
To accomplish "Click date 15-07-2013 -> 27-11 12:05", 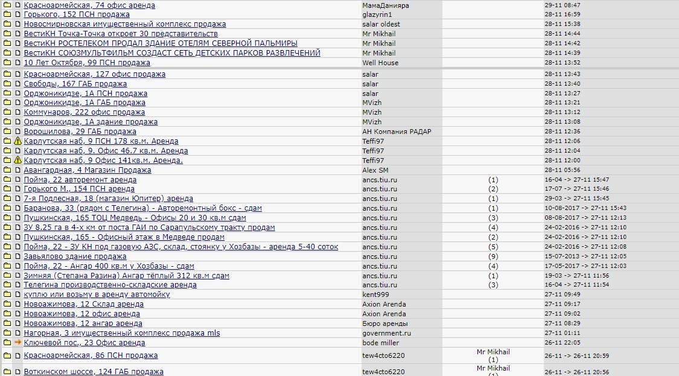I will (585, 256).
